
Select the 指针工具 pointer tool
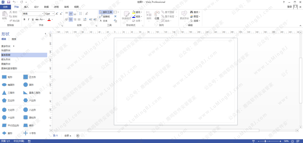(105, 12)
